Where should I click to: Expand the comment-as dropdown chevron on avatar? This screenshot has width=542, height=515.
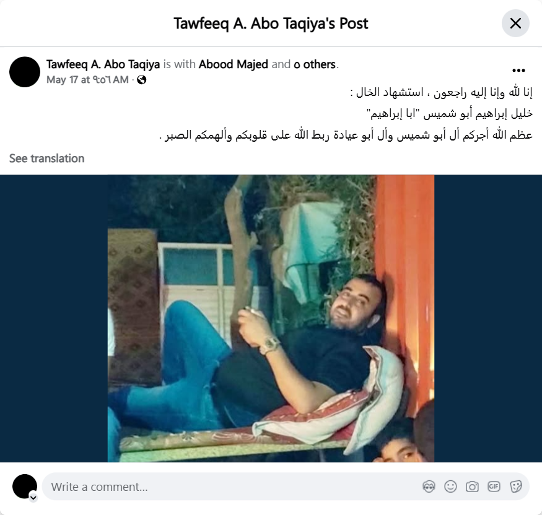click(33, 498)
